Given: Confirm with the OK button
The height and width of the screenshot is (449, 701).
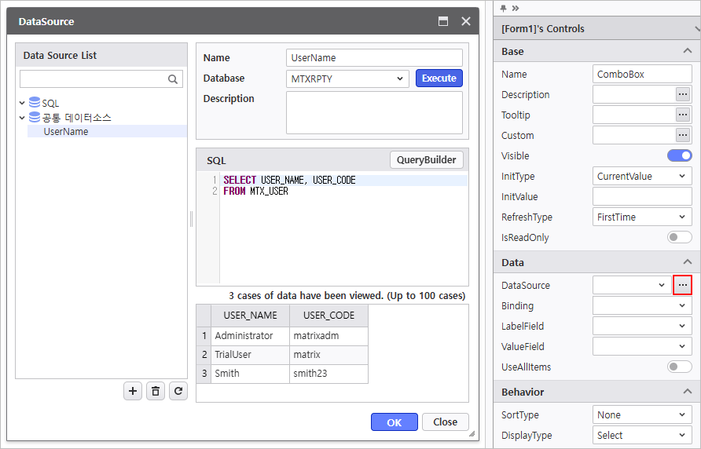Looking at the screenshot, I should click(x=395, y=422).
